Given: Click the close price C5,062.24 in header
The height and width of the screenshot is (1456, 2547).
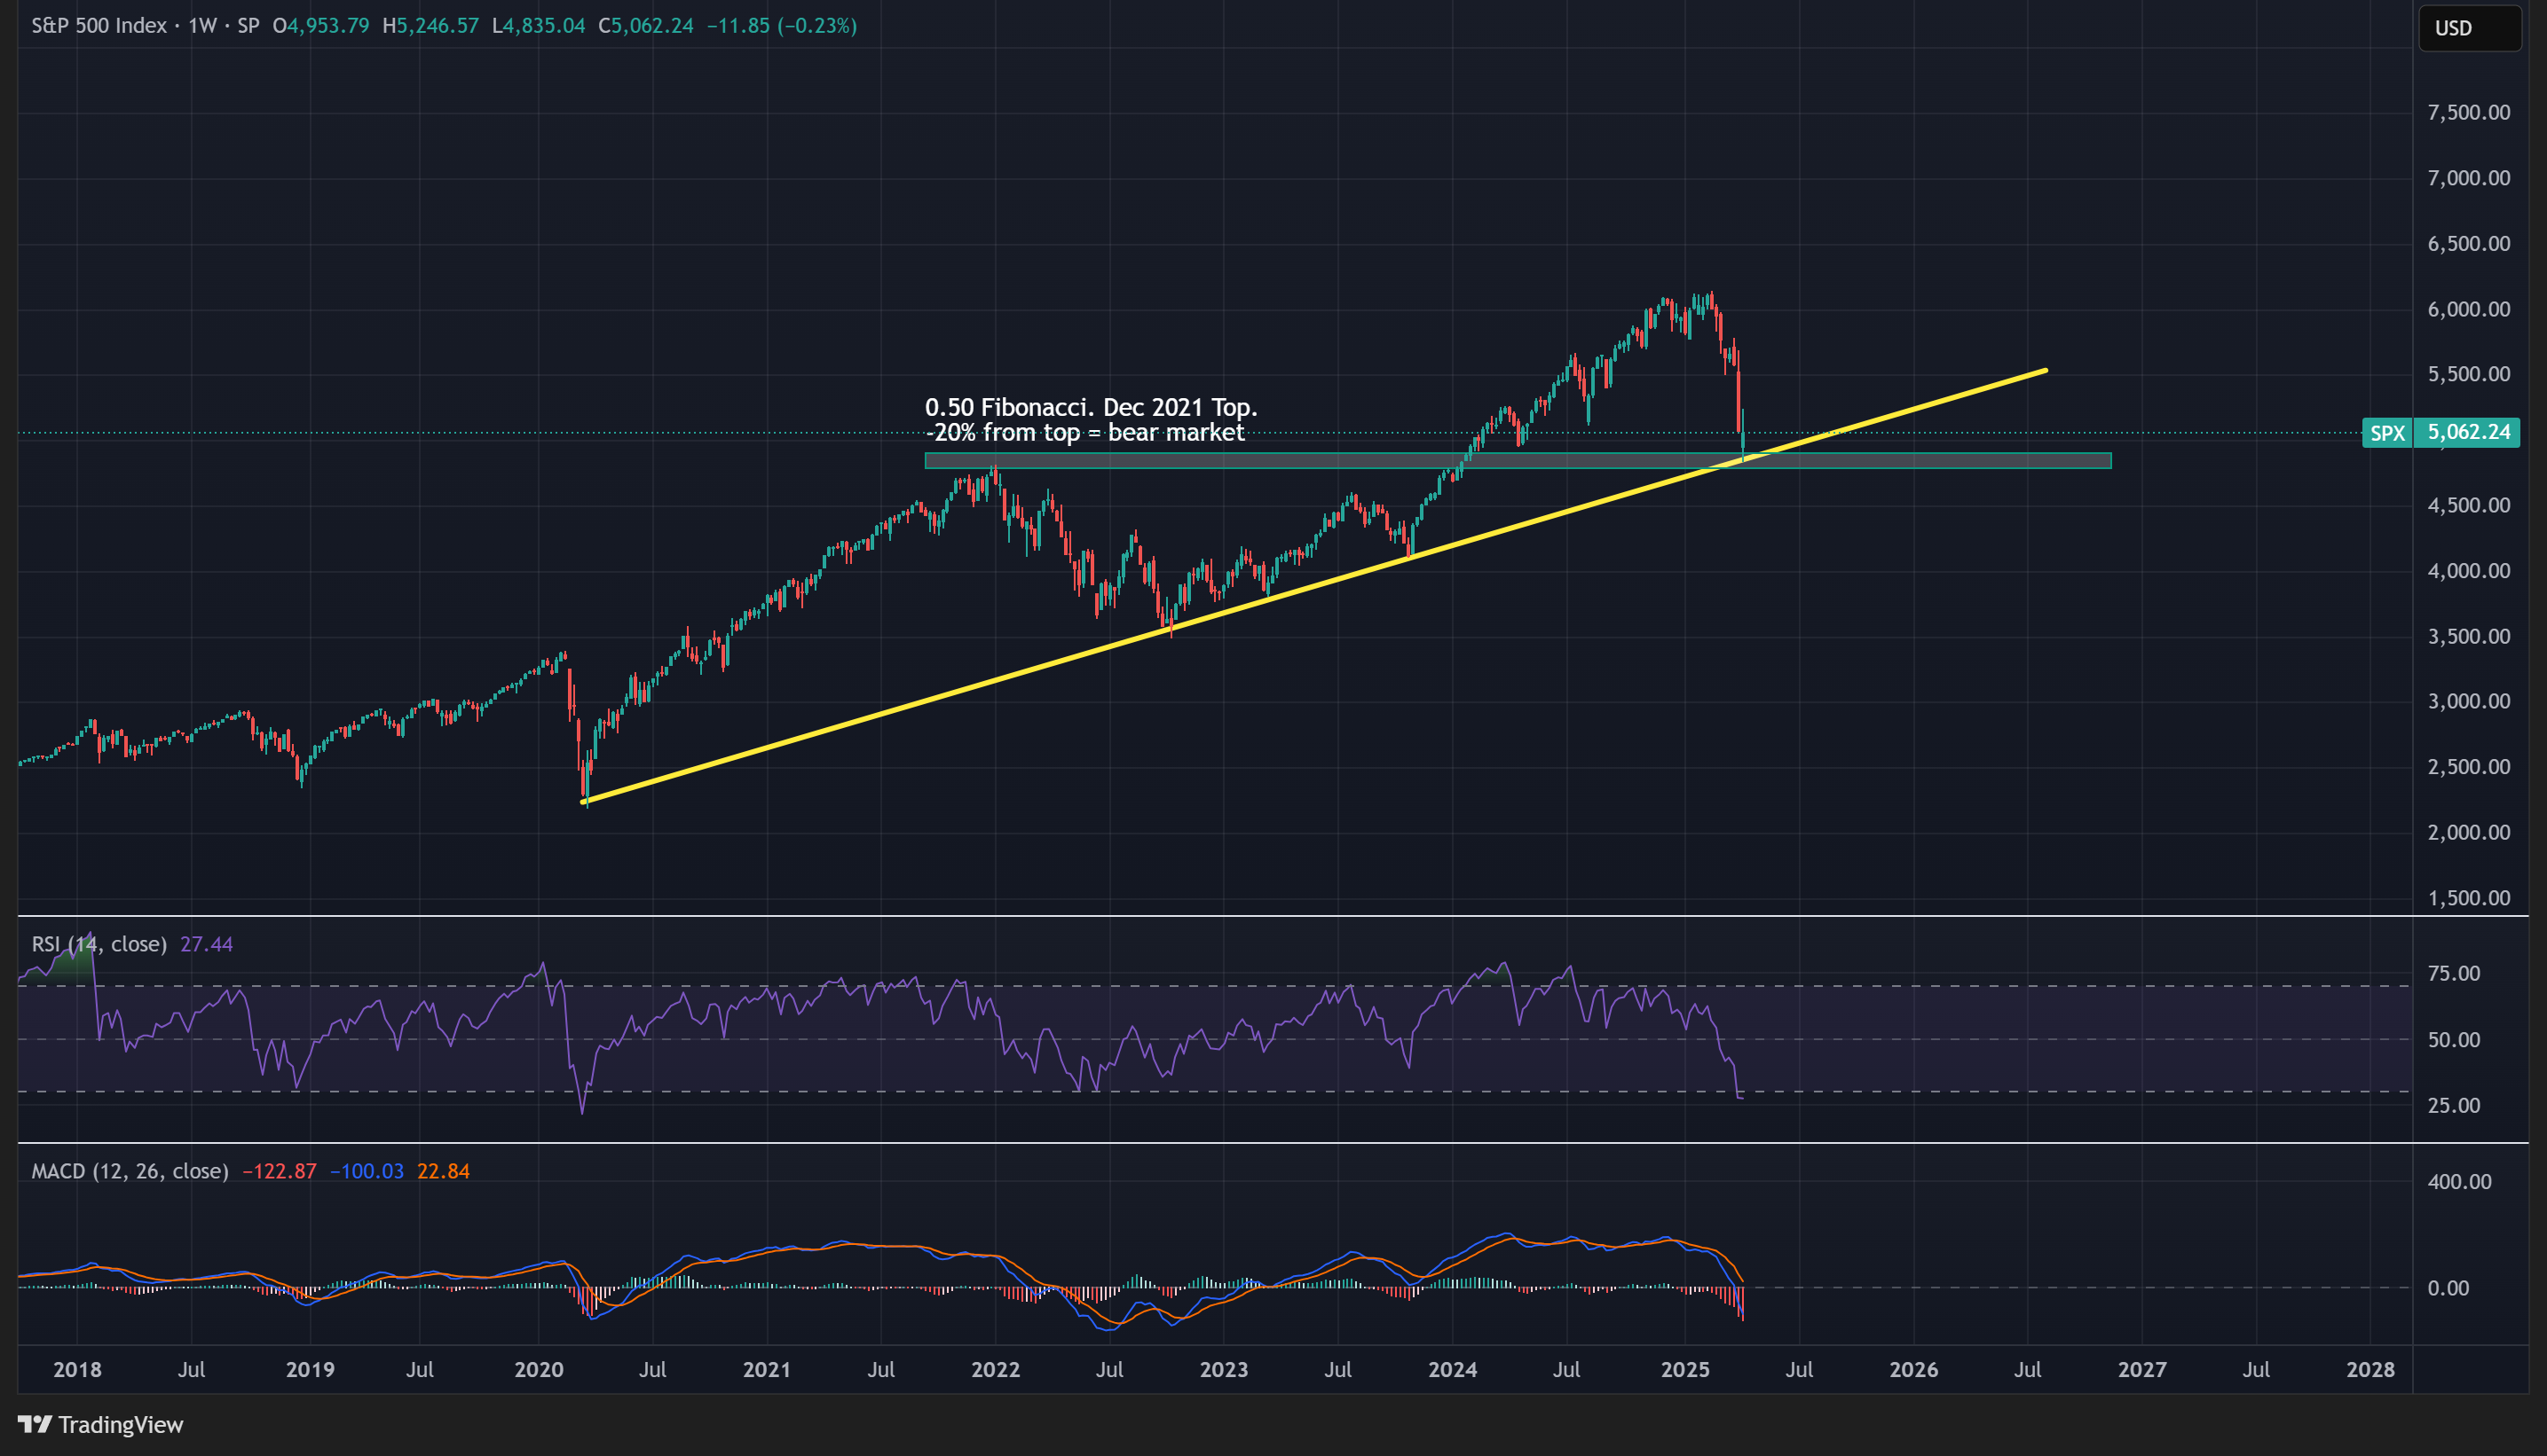Looking at the screenshot, I should pyautogui.click(x=645, y=26).
